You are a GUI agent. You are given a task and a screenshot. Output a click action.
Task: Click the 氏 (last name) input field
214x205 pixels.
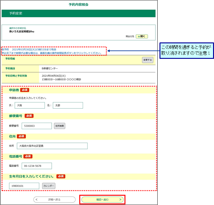[30, 106]
